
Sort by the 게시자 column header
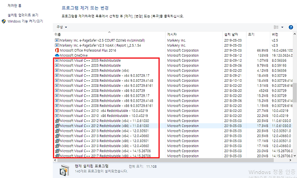pyautogui.click(x=194, y=34)
